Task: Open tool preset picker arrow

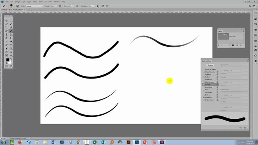Action: point(7,6)
